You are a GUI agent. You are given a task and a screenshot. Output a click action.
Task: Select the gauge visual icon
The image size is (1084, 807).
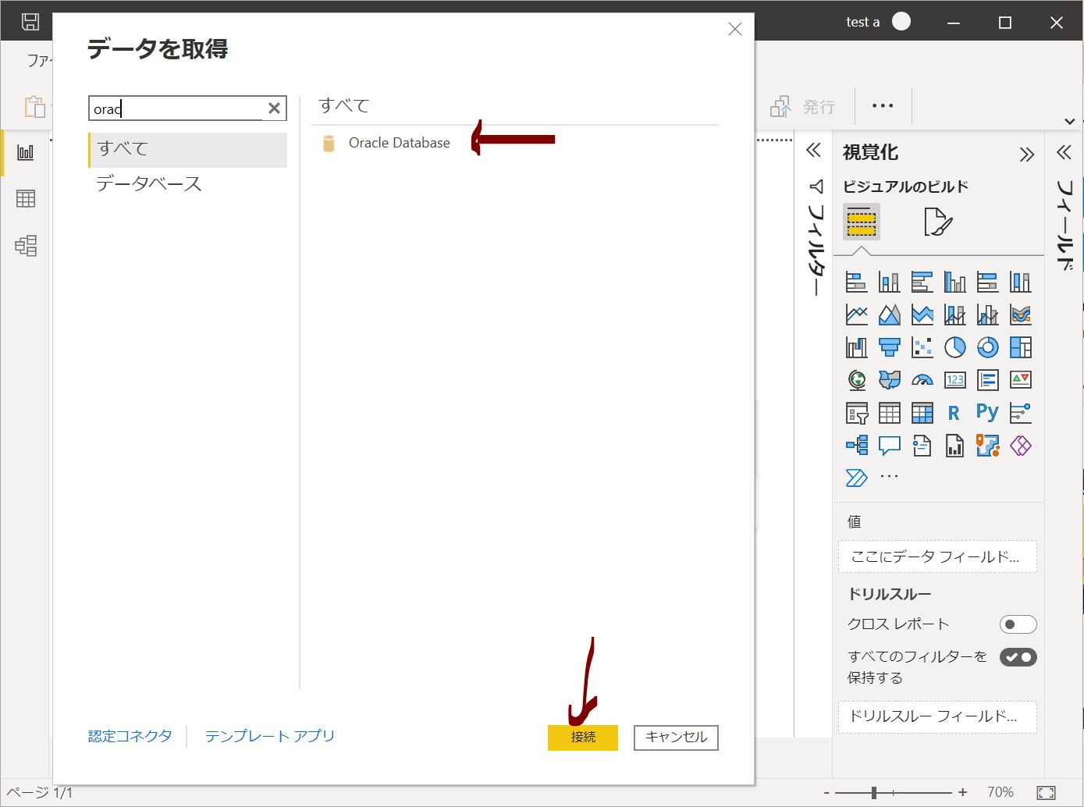(x=922, y=380)
